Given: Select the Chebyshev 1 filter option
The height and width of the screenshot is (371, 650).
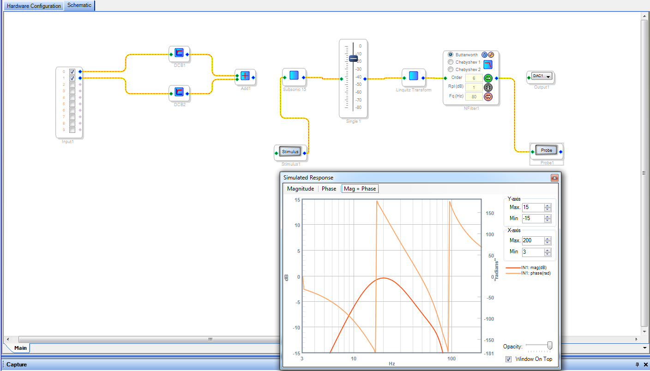Looking at the screenshot, I should pos(451,62).
